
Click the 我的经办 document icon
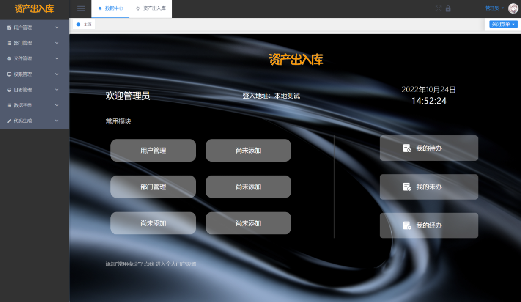[x=407, y=225]
